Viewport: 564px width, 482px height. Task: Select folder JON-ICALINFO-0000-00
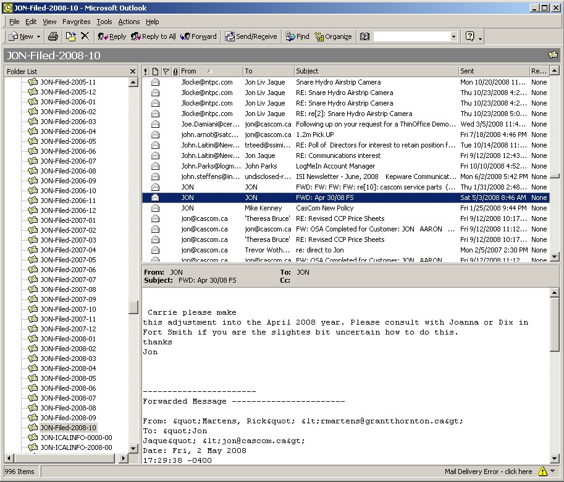click(76, 438)
